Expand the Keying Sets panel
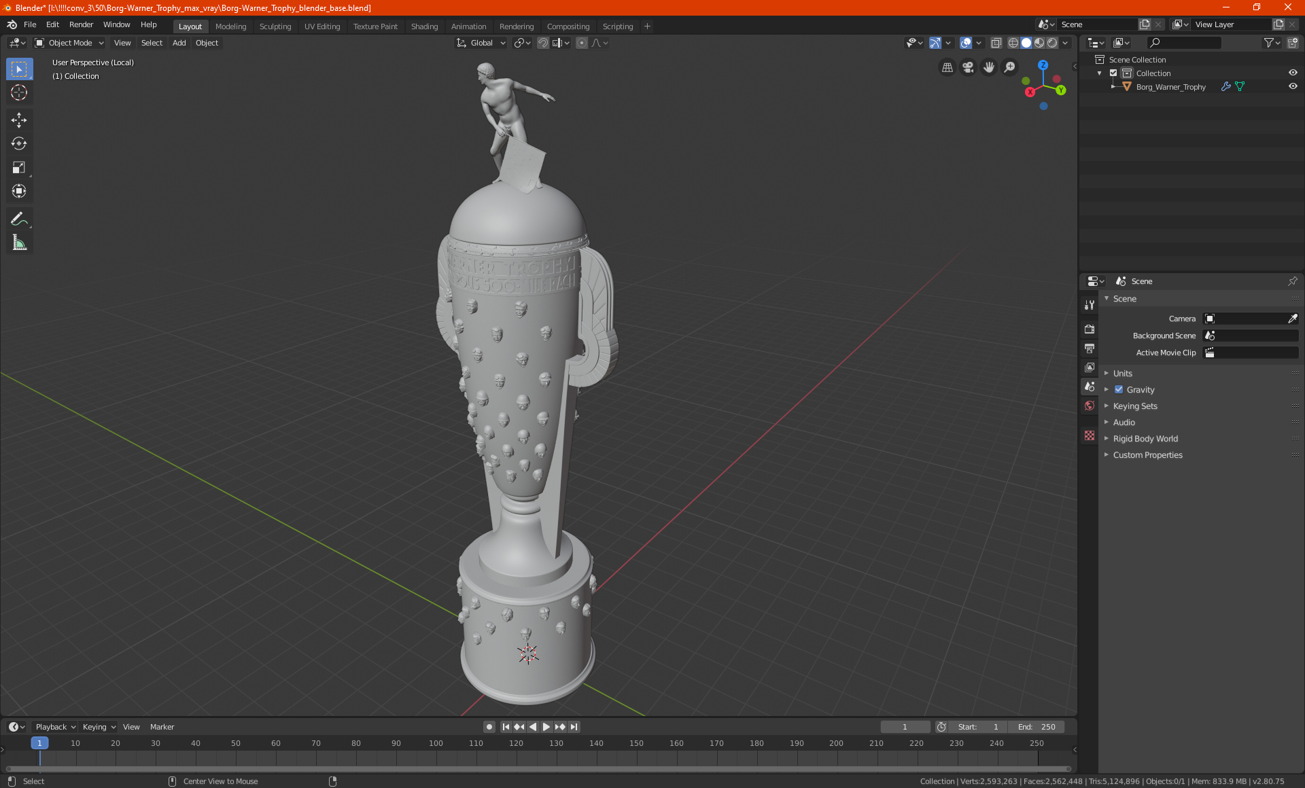 (1134, 406)
